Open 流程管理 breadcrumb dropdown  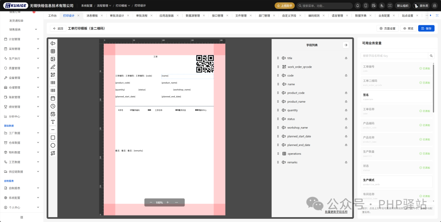point(104,6)
